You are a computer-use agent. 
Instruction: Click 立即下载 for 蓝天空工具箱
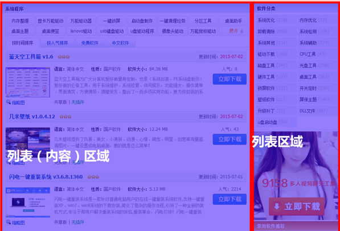pyautogui.click(x=230, y=79)
